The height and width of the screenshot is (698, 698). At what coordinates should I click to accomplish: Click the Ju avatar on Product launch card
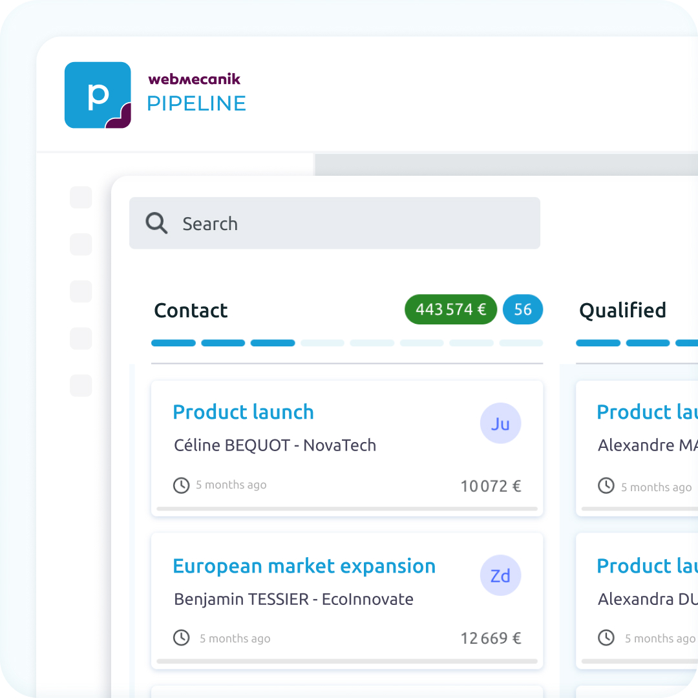pos(500,423)
